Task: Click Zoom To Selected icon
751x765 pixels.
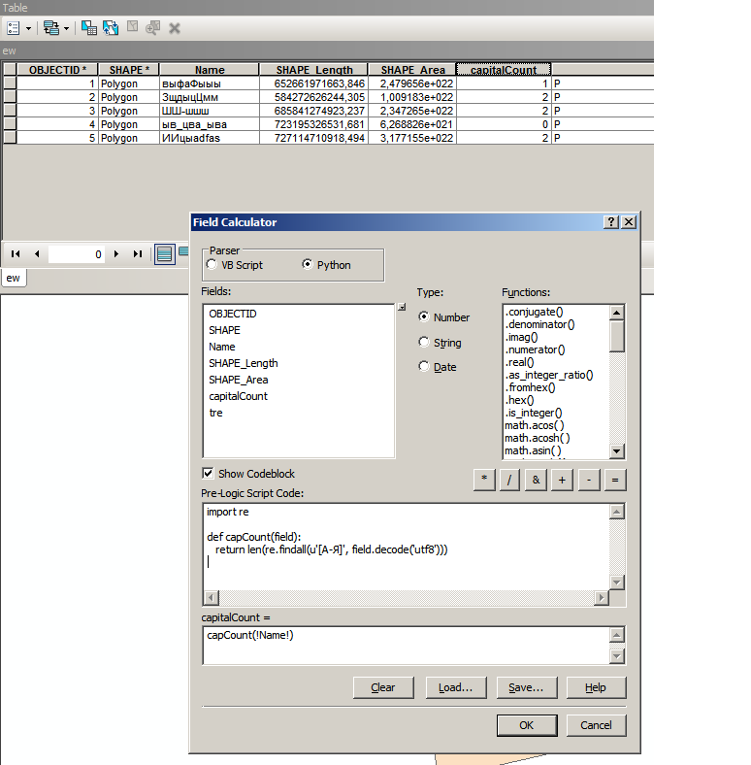Action: 153,28
